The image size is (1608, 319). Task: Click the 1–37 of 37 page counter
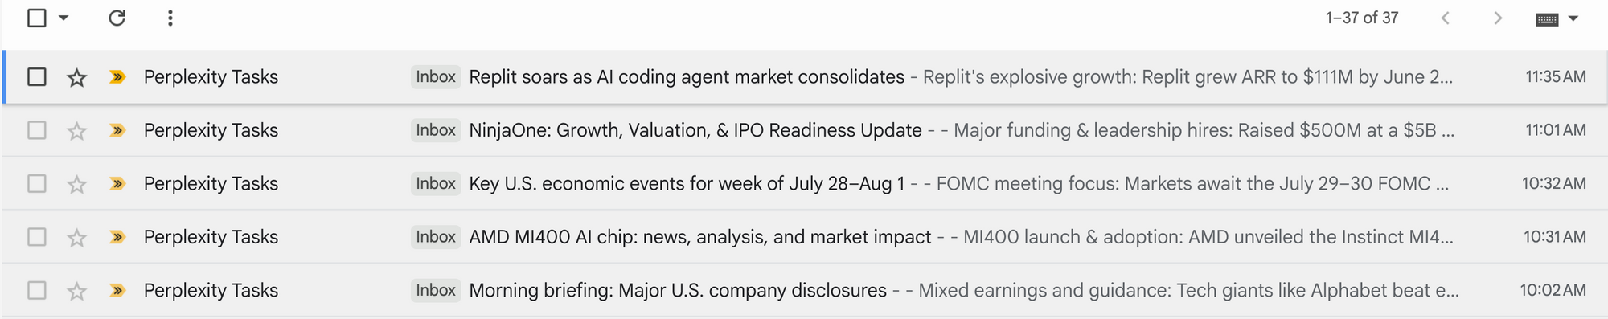click(1362, 18)
